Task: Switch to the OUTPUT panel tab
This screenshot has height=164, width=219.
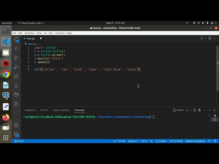Action: [44, 110]
